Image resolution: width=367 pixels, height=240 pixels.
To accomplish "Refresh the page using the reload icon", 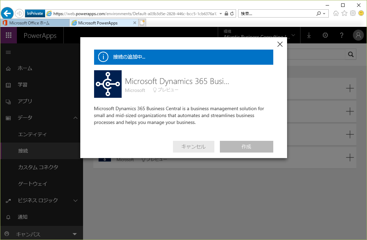I will click(232, 13).
